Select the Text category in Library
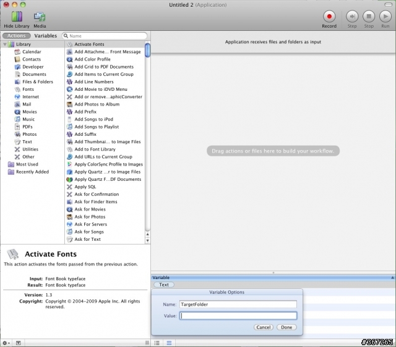The height and width of the screenshot is (347, 396). click(27, 142)
